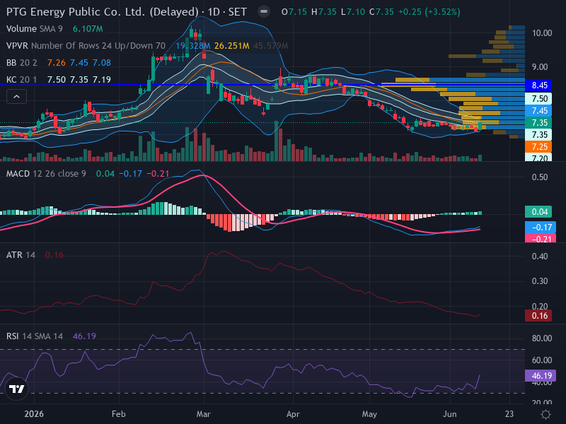Click the ATR 0.40 scale label
The image size is (566, 424).
point(540,257)
